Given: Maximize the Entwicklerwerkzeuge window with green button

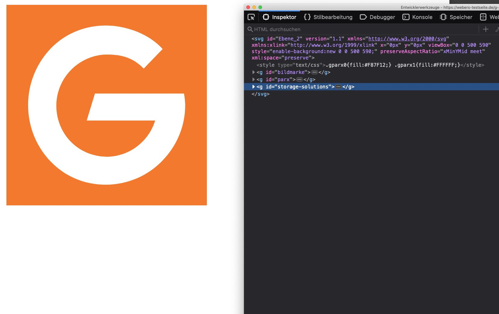Looking at the screenshot, I should pos(260,7).
